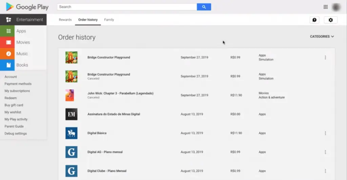Select the Entertainment sidebar icon

pos(8,20)
